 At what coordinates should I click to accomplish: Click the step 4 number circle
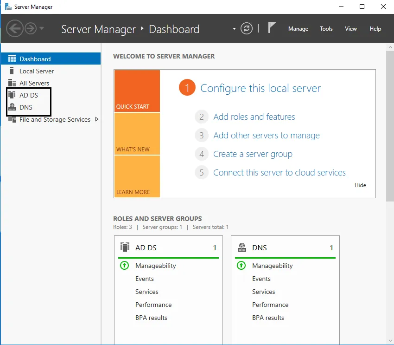click(202, 154)
